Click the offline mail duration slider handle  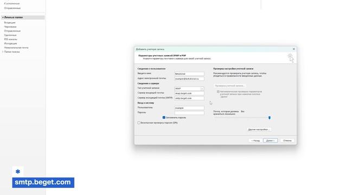coord(269,118)
